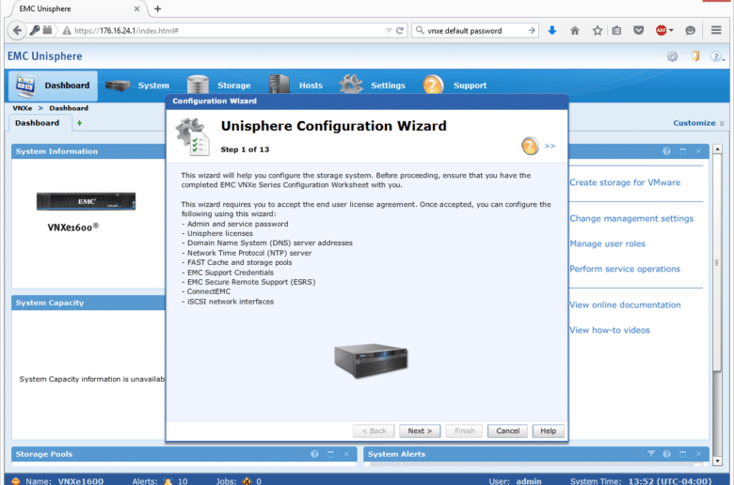Open Perform service operations link
The height and width of the screenshot is (485, 734).
coord(625,269)
